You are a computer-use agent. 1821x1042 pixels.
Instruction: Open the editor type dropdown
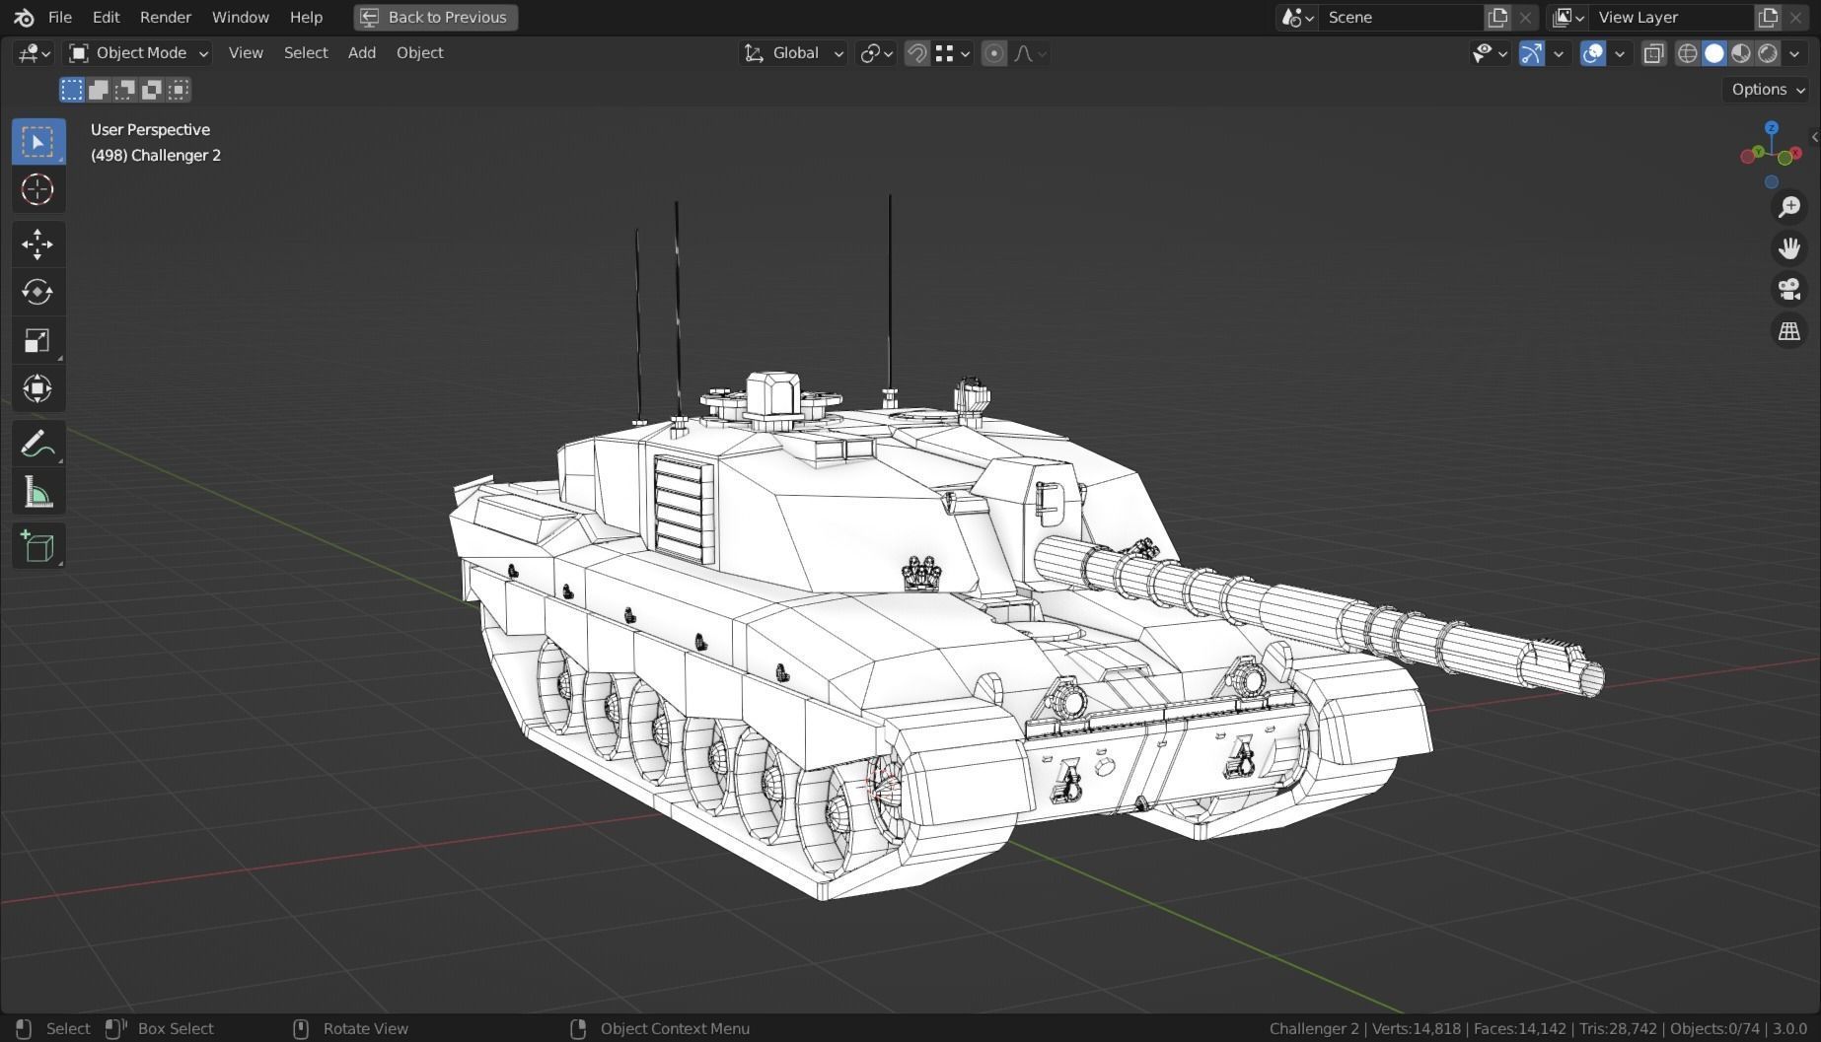(x=34, y=53)
